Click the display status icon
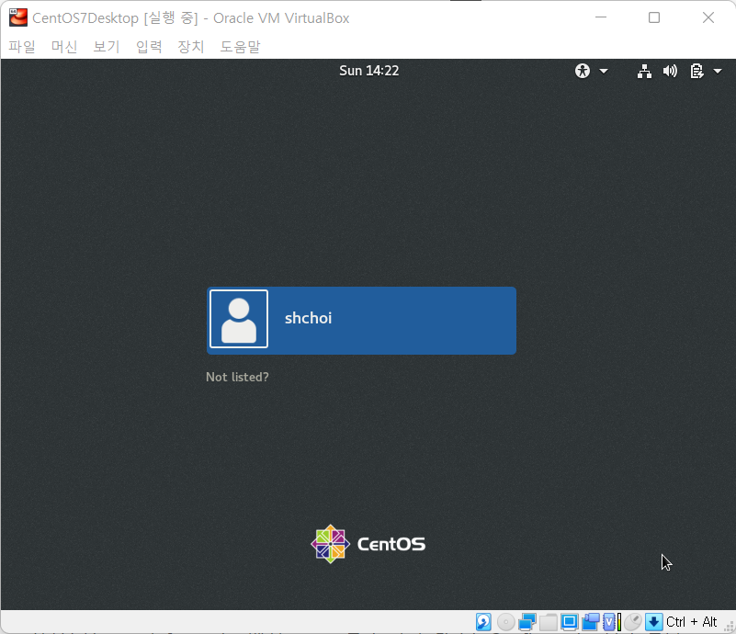This screenshot has height=634, width=736. click(x=570, y=622)
